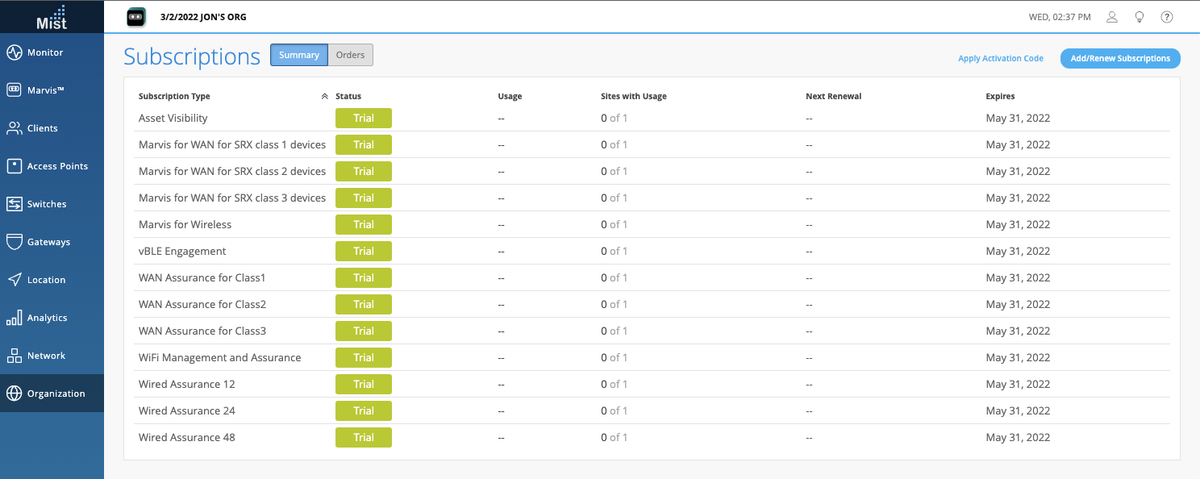This screenshot has width=1200, height=479.
Task: Open Access Points icon in sidebar
Action: 14,166
